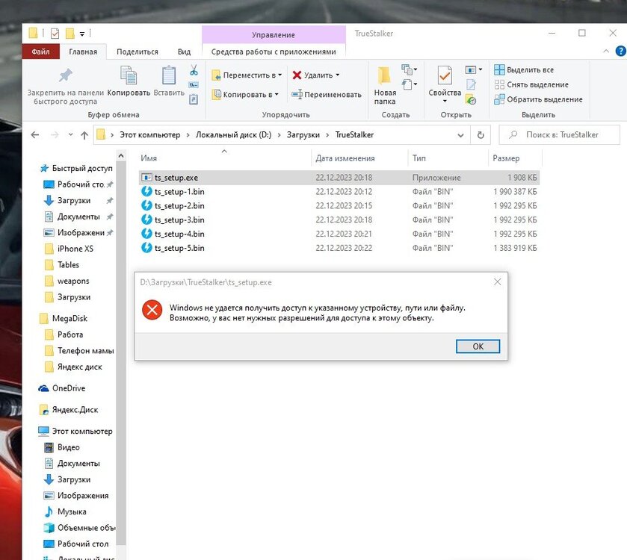Open weapons folder in the sidebar
627x560 pixels.
pyautogui.click(x=67, y=281)
